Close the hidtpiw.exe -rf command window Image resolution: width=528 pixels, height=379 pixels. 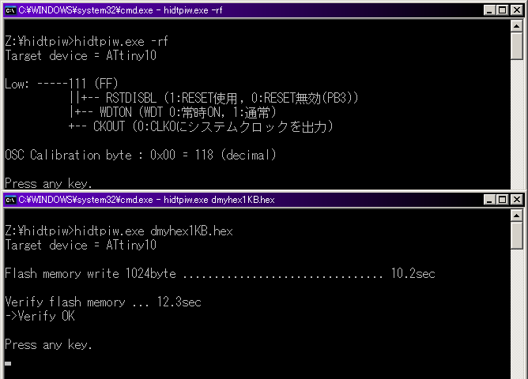tap(517, 10)
